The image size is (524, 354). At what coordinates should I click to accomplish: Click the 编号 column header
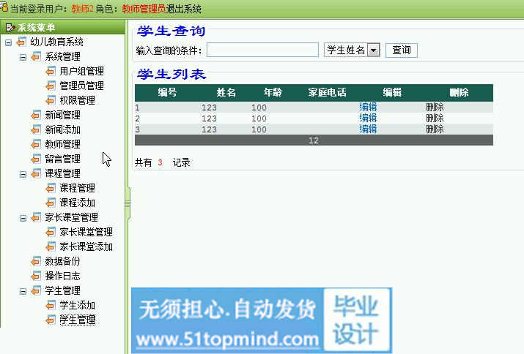[167, 92]
